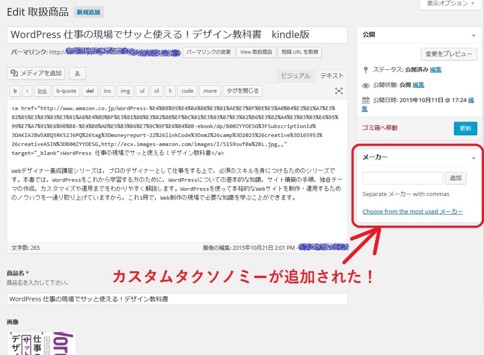Click the code quicktag button
This screenshot has height=355, width=484.
point(187,91)
